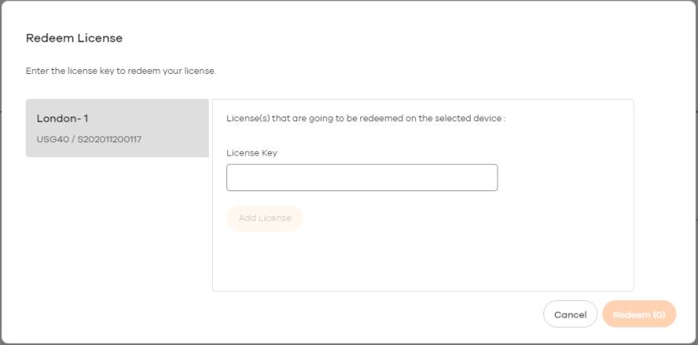Click the Add License button
698x345 pixels.
click(x=265, y=218)
